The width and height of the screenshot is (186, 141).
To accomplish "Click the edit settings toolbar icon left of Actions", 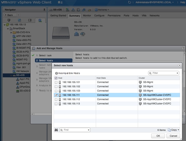I will tap(89, 10).
